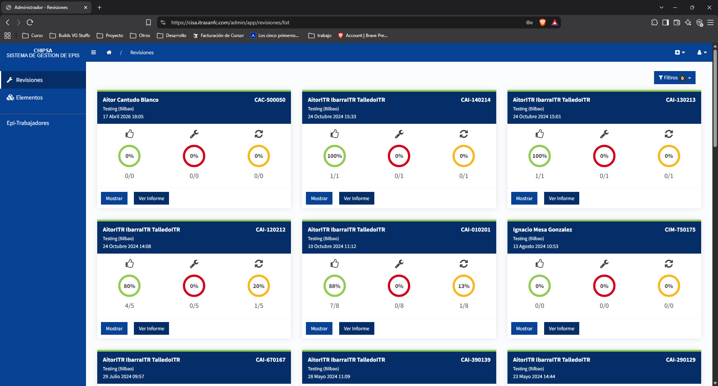Viewport: 718px width, 386px height.
Task: Click refresh arrows icon on CAI-130213 card
Action: (x=669, y=134)
